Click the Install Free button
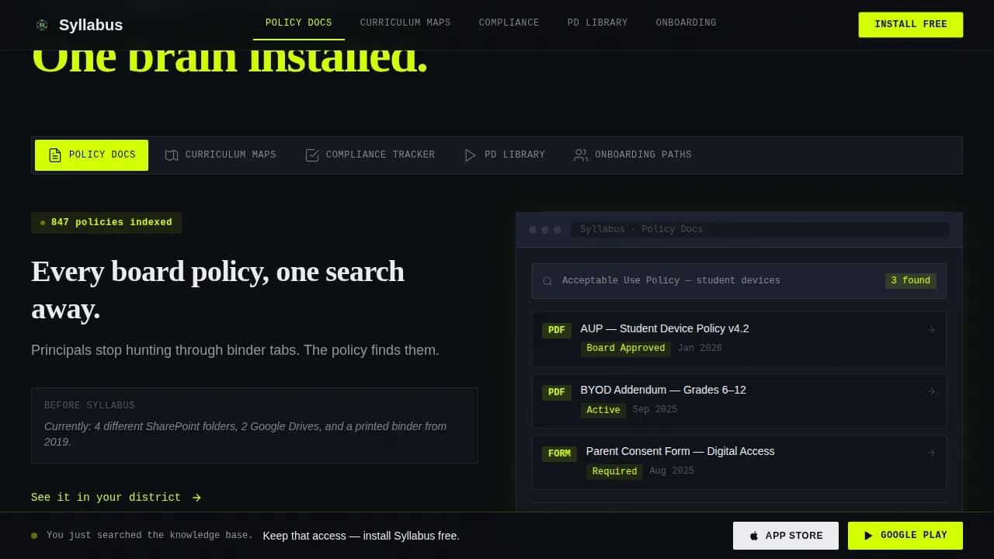Image resolution: width=994 pixels, height=559 pixels. click(x=911, y=25)
